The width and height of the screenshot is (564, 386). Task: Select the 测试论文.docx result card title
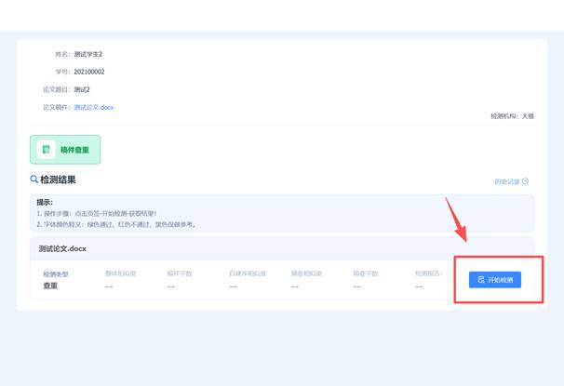point(62,249)
